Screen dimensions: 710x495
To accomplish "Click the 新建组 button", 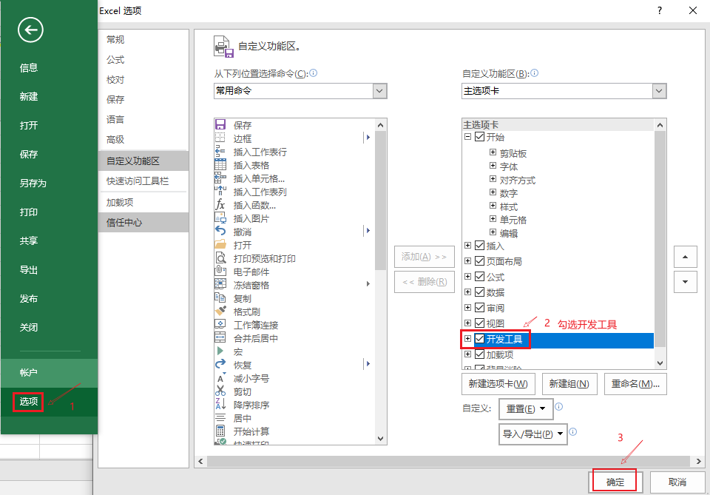I will pos(569,384).
